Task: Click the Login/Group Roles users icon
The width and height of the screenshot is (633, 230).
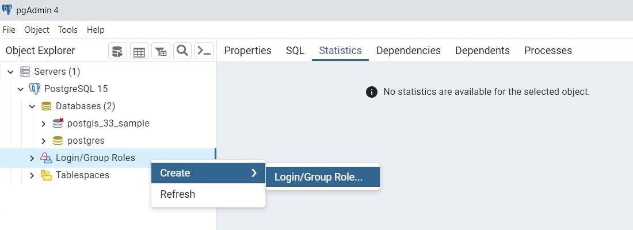Action: [x=47, y=158]
